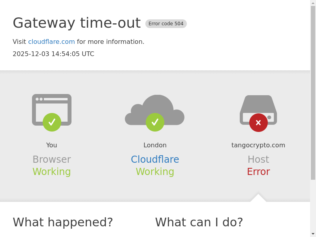Click the What happened? heading

[63, 222]
